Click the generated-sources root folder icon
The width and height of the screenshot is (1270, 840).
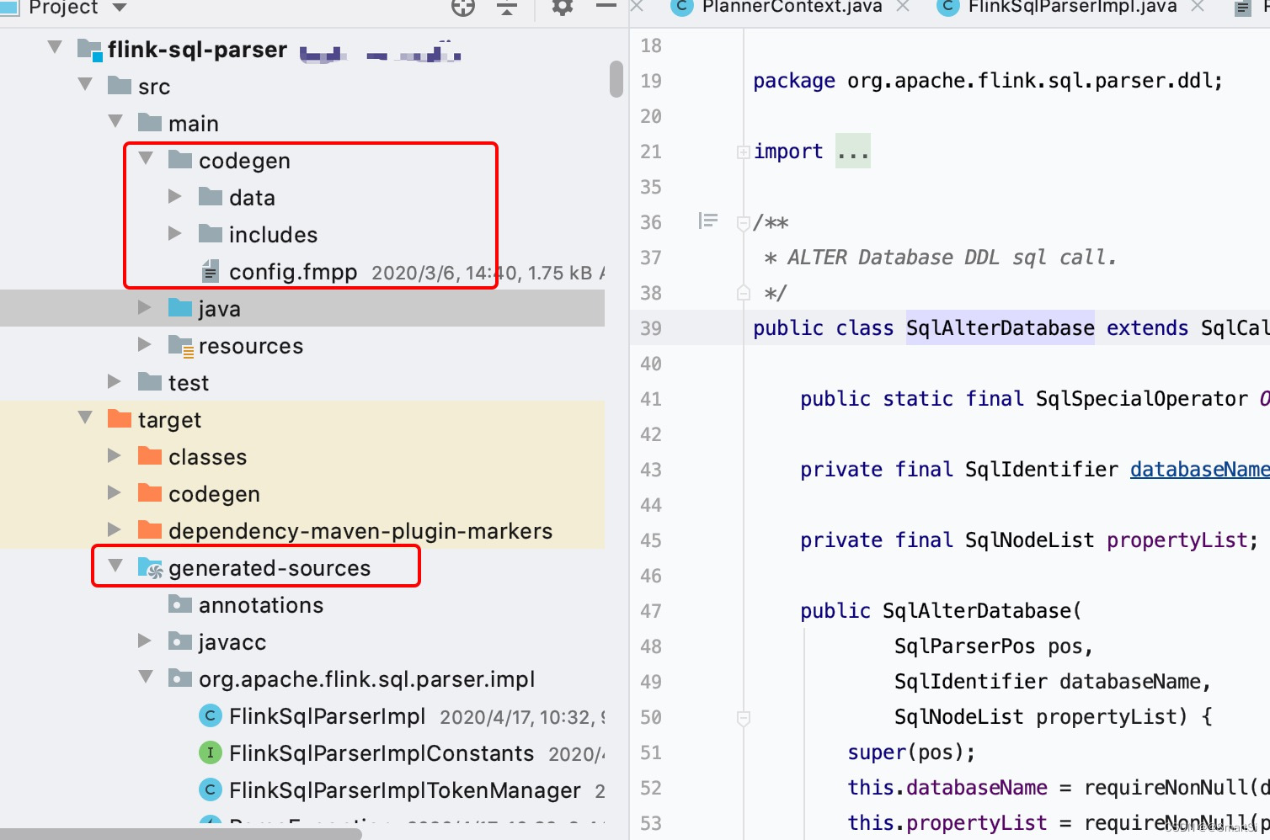click(x=150, y=568)
